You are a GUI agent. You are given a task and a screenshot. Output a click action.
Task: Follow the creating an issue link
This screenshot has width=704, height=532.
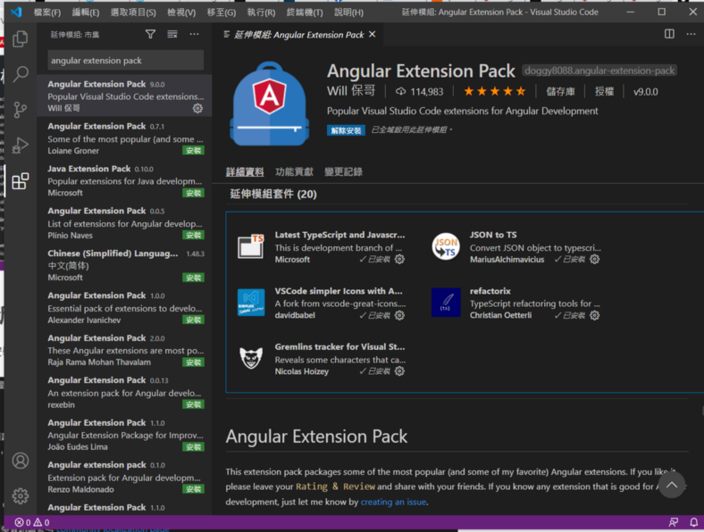coord(393,502)
